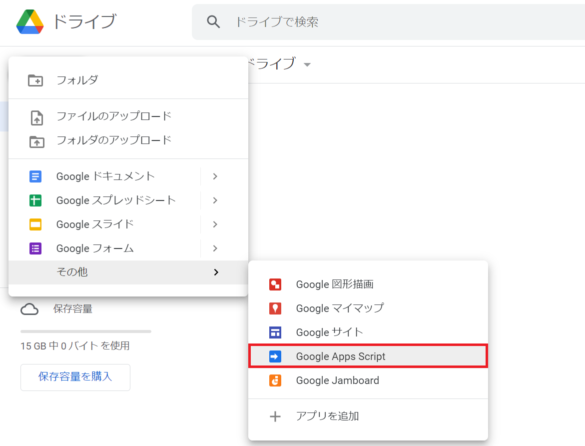
Task: Open the マイドライブ dropdown arrow
Action: click(307, 64)
